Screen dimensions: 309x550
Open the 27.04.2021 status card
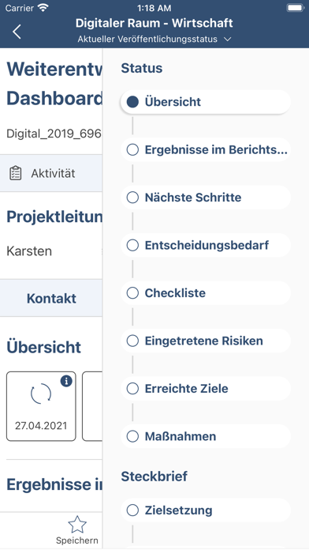41,406
